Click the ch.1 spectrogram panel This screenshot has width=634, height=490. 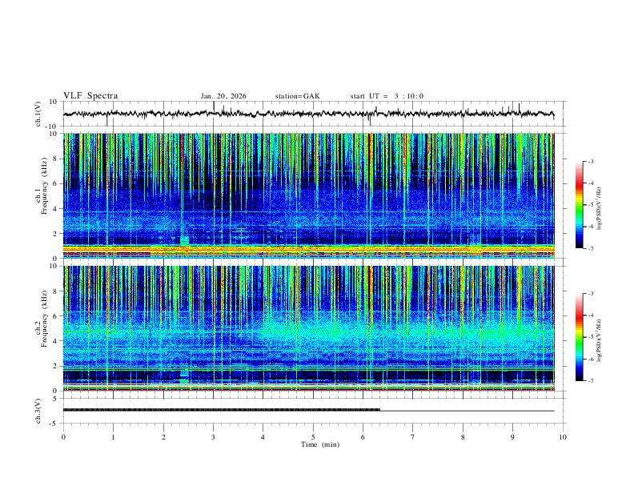(309, 195)
